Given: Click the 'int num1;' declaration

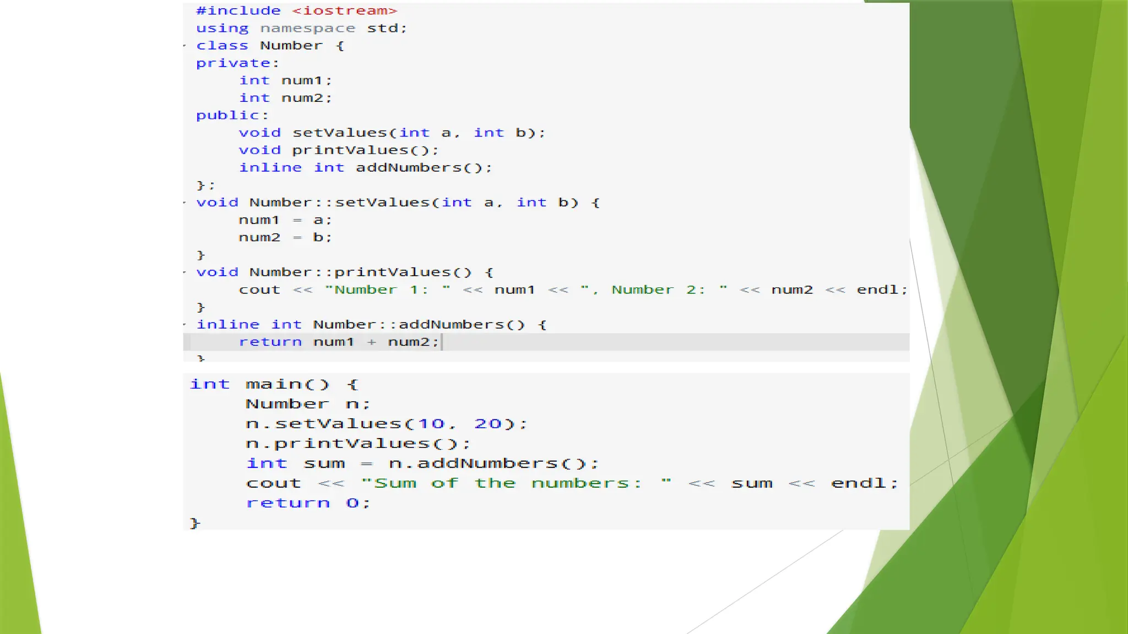Looking at the screenshot, I should point(285,81).
